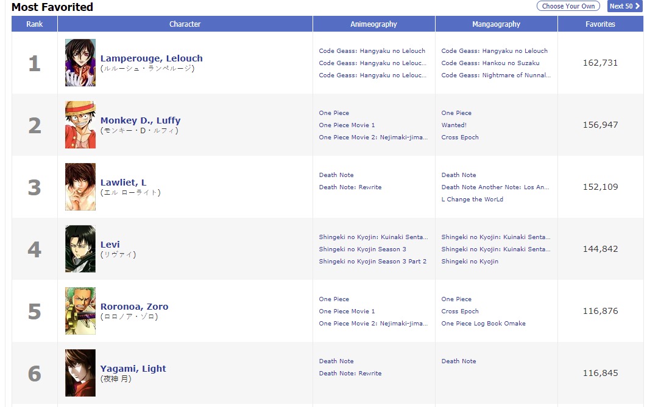647x407 pixels.
Task: Click the Favorites column header
Action: [x=600, y=24]
